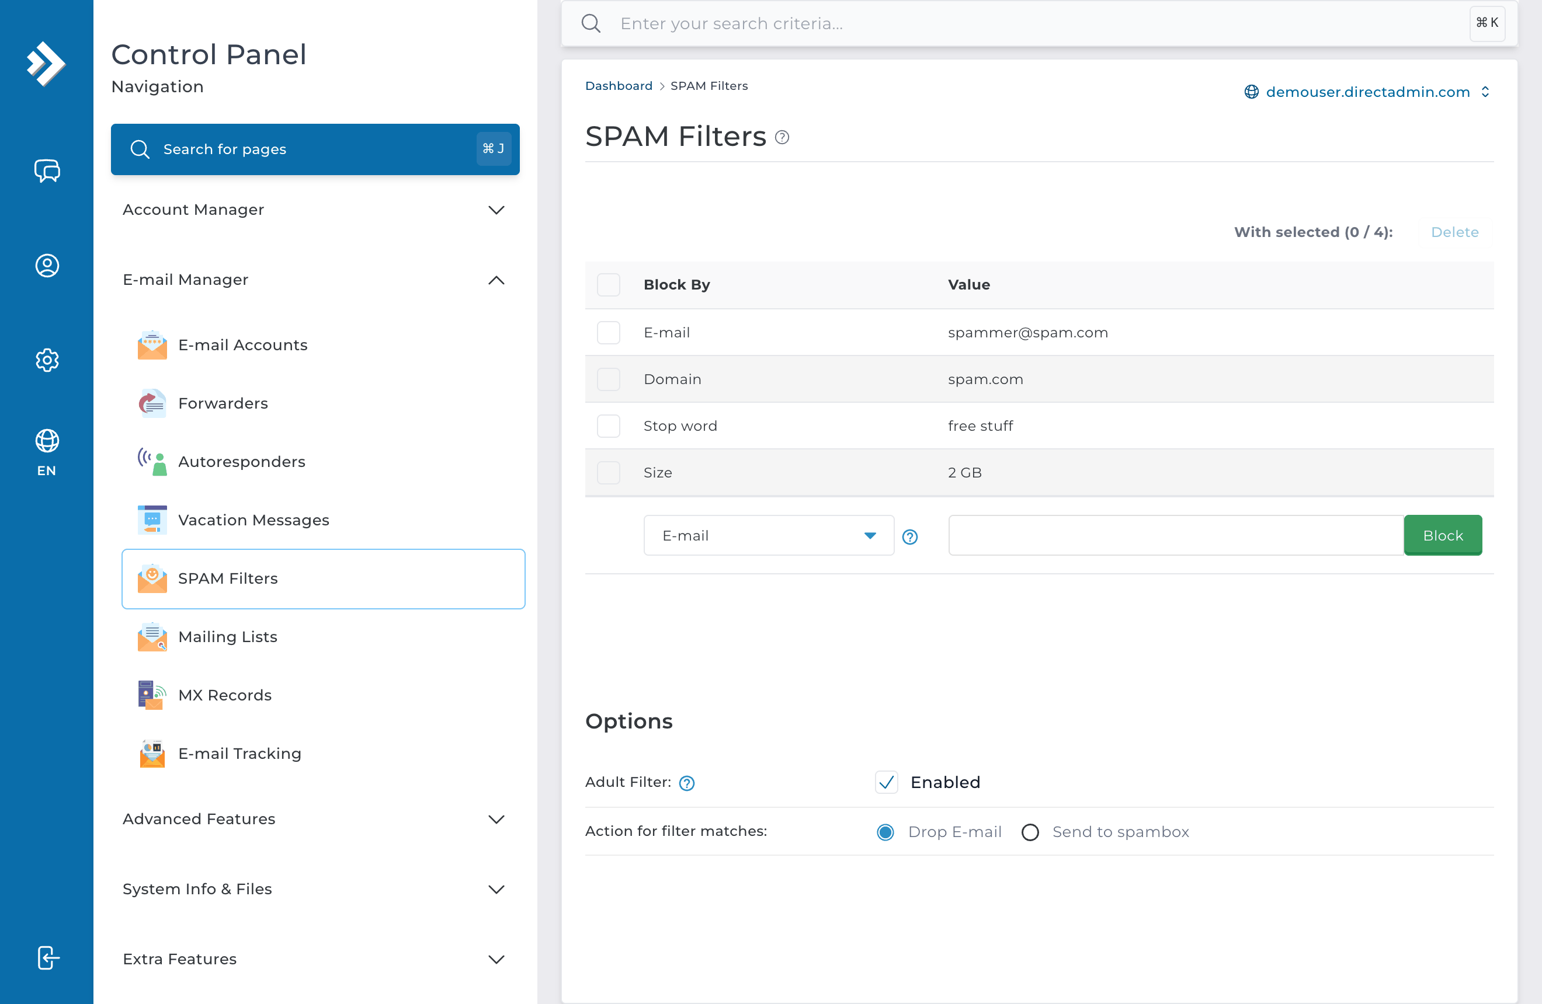Click the ⌘J shortcut badge
Image resolution: width=1542 pixels, height=1004 pixels.
[x=494, y=149]
